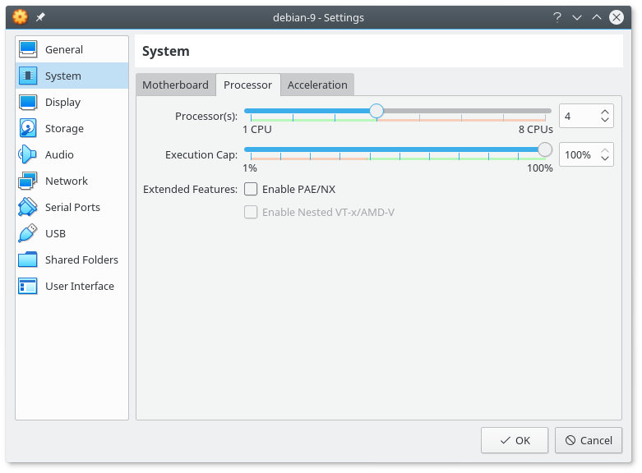The image size is (642, 473).
Task: Click the Processor(s) slider handle
Action: tap(376, 111)
